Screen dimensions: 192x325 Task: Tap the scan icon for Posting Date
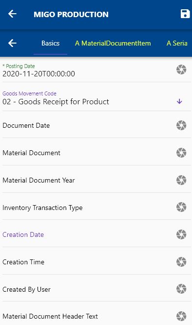click(181, 70)
